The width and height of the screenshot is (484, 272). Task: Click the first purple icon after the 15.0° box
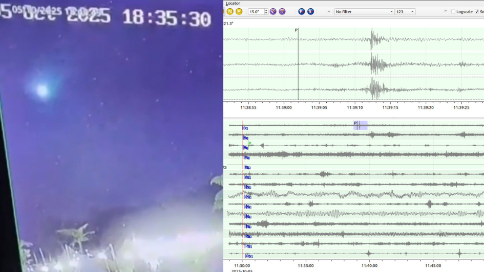tap(273, 11)
